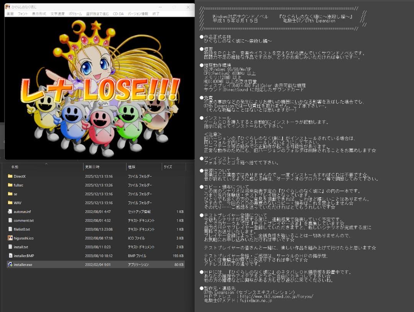Click the DirectX folder icon

(10, 176)
